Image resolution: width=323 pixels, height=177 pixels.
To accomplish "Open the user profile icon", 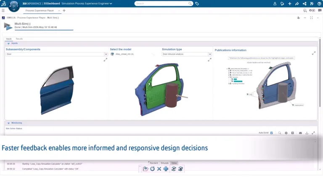I will tap(275, 3).
